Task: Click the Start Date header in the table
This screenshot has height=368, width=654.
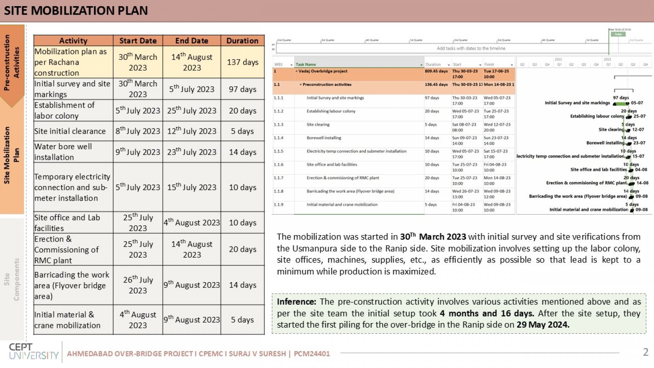Action: [138, 40]
